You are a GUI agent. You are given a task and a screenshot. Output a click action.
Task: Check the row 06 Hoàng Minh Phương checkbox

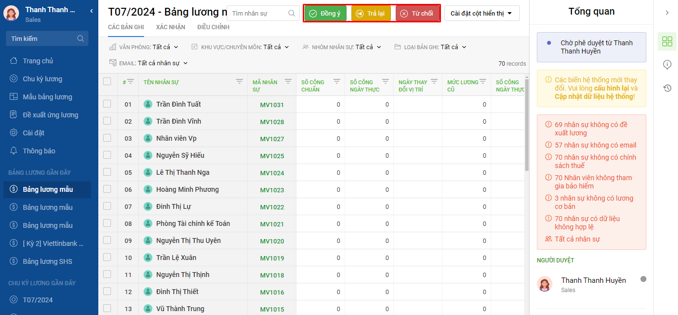pos(107,189)
